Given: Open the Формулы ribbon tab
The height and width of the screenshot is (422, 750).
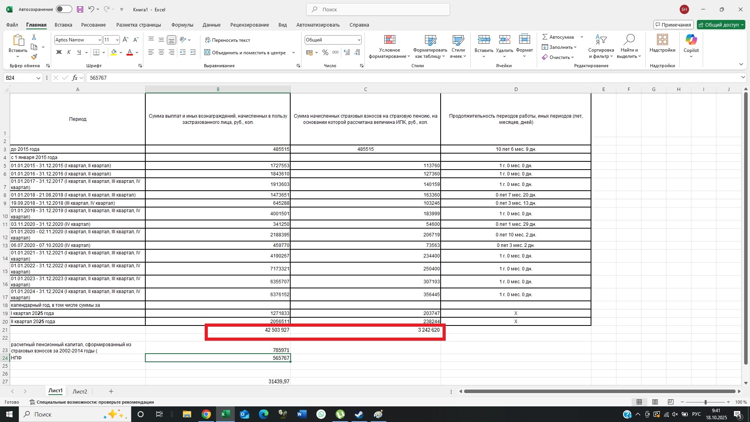Looking at the screenshot, I should [x=182, y=25].
